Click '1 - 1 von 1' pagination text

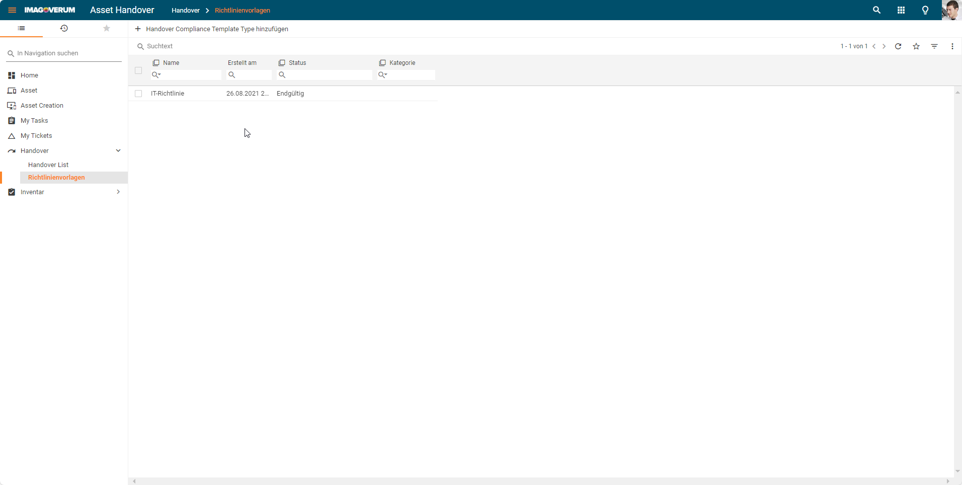(854, 46)
